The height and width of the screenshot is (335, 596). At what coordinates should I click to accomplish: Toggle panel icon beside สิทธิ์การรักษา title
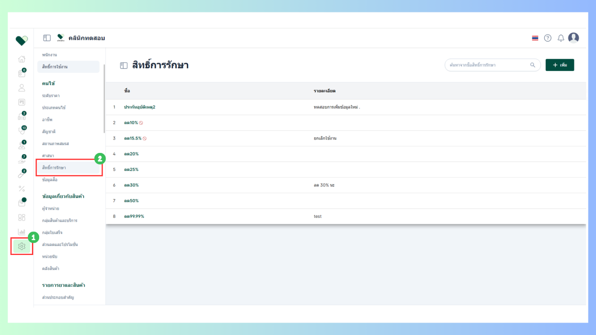pyautogui.click(x=124, y=66)
